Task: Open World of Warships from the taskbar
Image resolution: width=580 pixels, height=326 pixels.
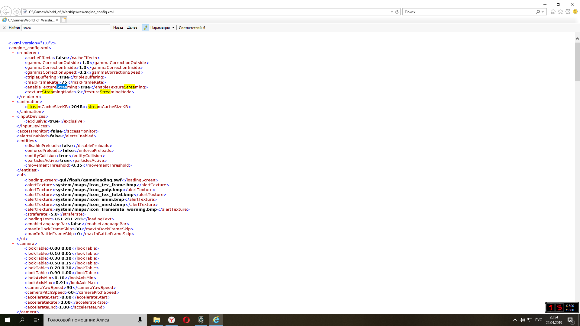Action: tap(201, 320)
